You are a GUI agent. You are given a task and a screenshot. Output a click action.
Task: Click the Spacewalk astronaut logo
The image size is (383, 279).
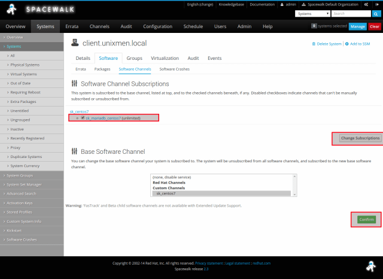click(11, 10)
